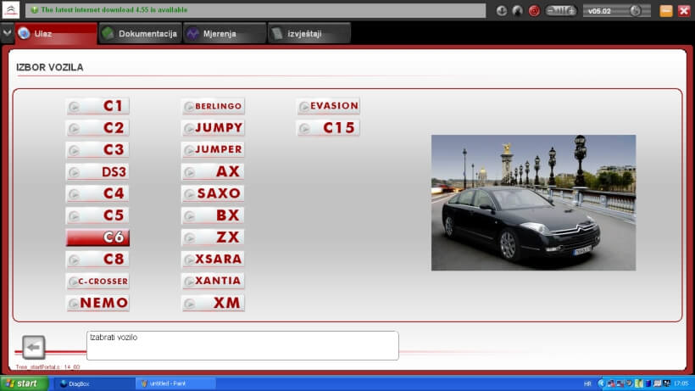Pick the SAXO vehicle
The height and width of the screenshot is (391, 695).
(214, 193)
